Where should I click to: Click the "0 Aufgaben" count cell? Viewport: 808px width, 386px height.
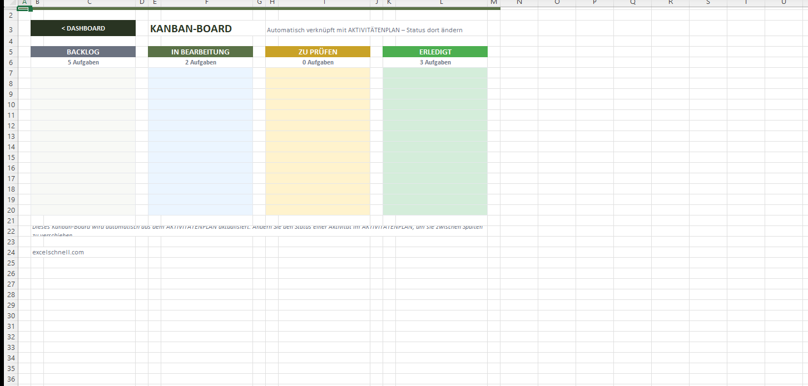[x=318, y=62]
